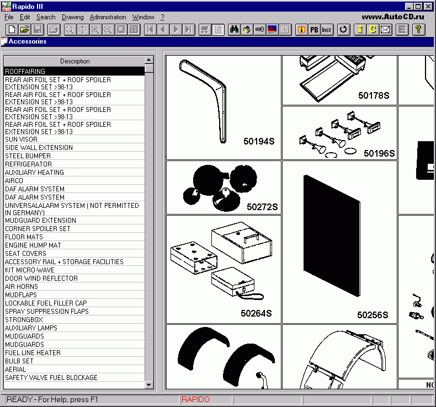Click the shopping cart icon
This screenshot has width=436, height=407.
[205, 29]
